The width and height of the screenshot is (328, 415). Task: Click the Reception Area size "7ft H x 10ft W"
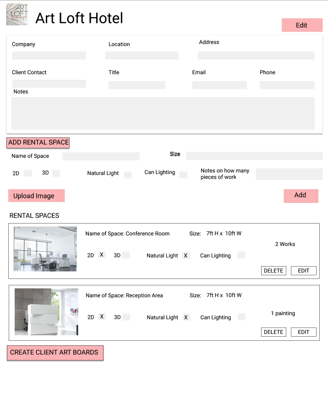click(224, 295)
